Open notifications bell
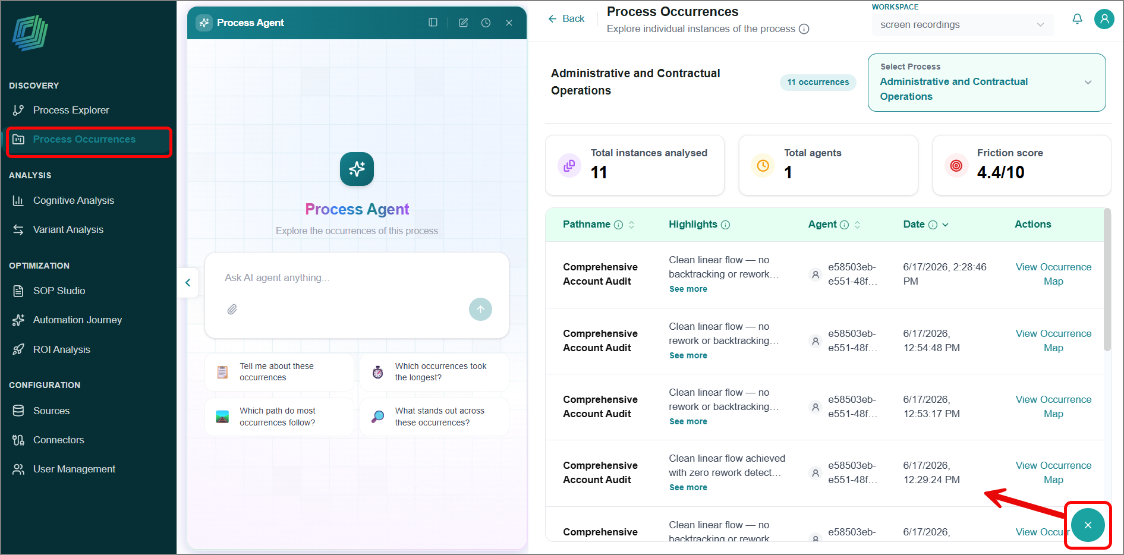Image resolution: width=1124 pixels, height=555 pixels. coord(1077,19)
